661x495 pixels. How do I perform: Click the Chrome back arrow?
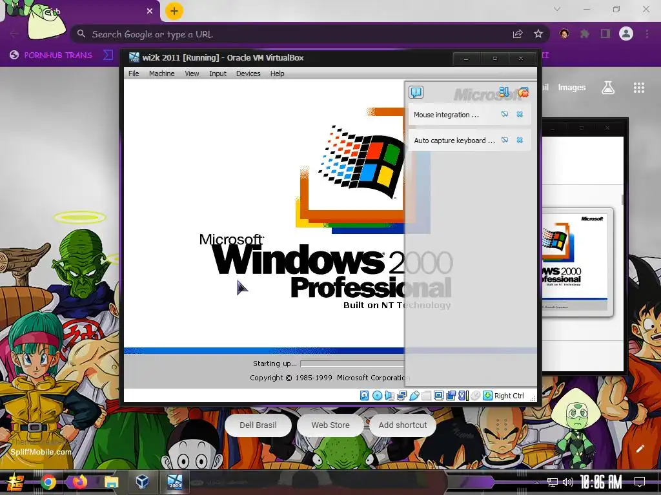pyautogui.click(x=14, y=34)
